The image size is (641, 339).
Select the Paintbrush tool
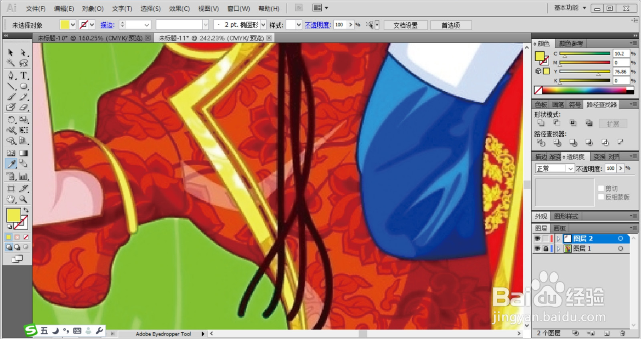(x=11, y=96)
